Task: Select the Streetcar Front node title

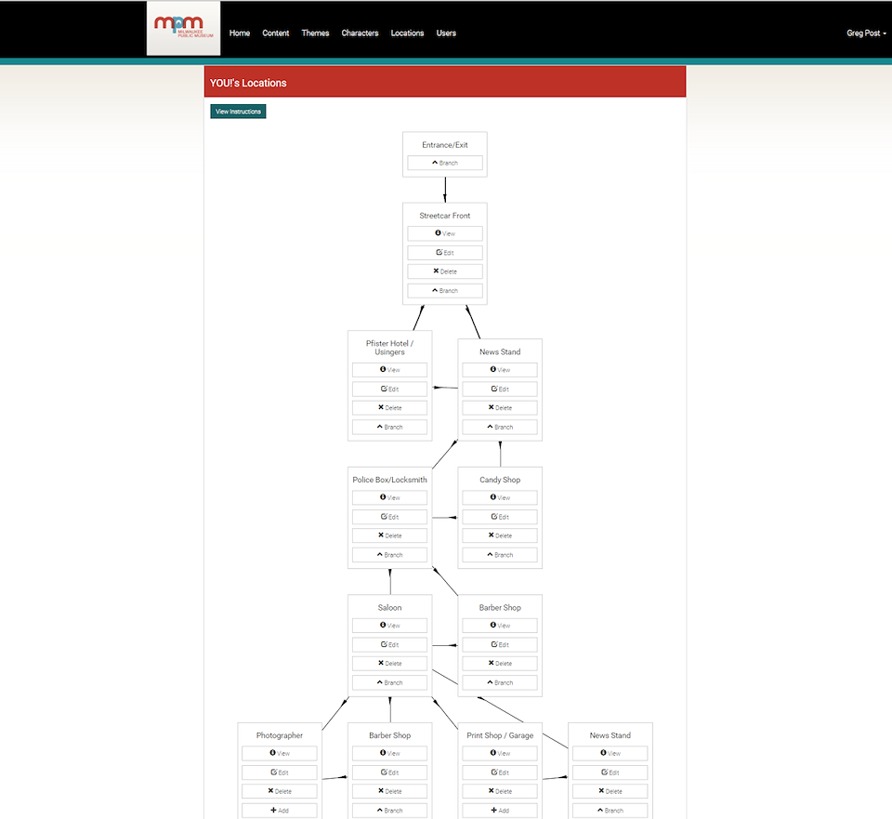Action: 445,216
